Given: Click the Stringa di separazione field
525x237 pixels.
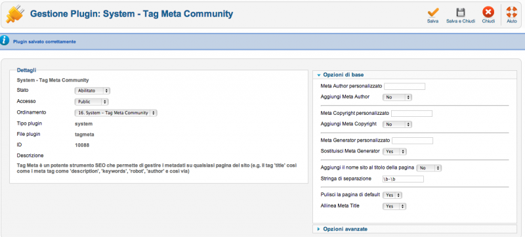Looking at the screenshot, I should click(x=403, y=179).
